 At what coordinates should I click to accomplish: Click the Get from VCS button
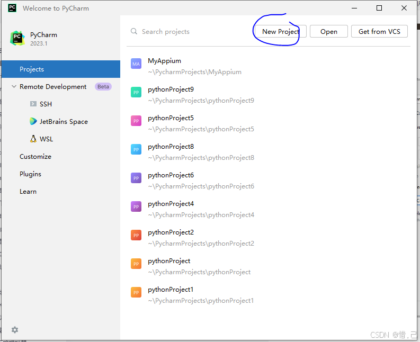click(380, 31)
